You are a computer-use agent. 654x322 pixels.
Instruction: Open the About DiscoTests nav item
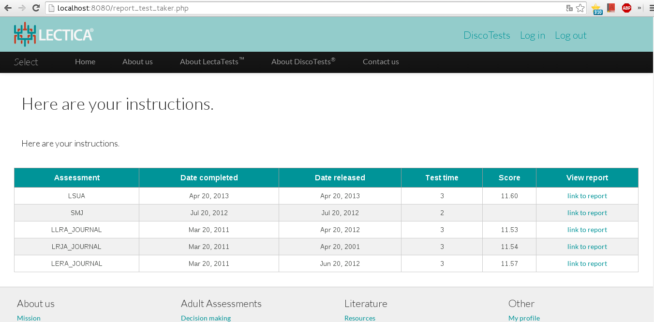pos(303,61)
